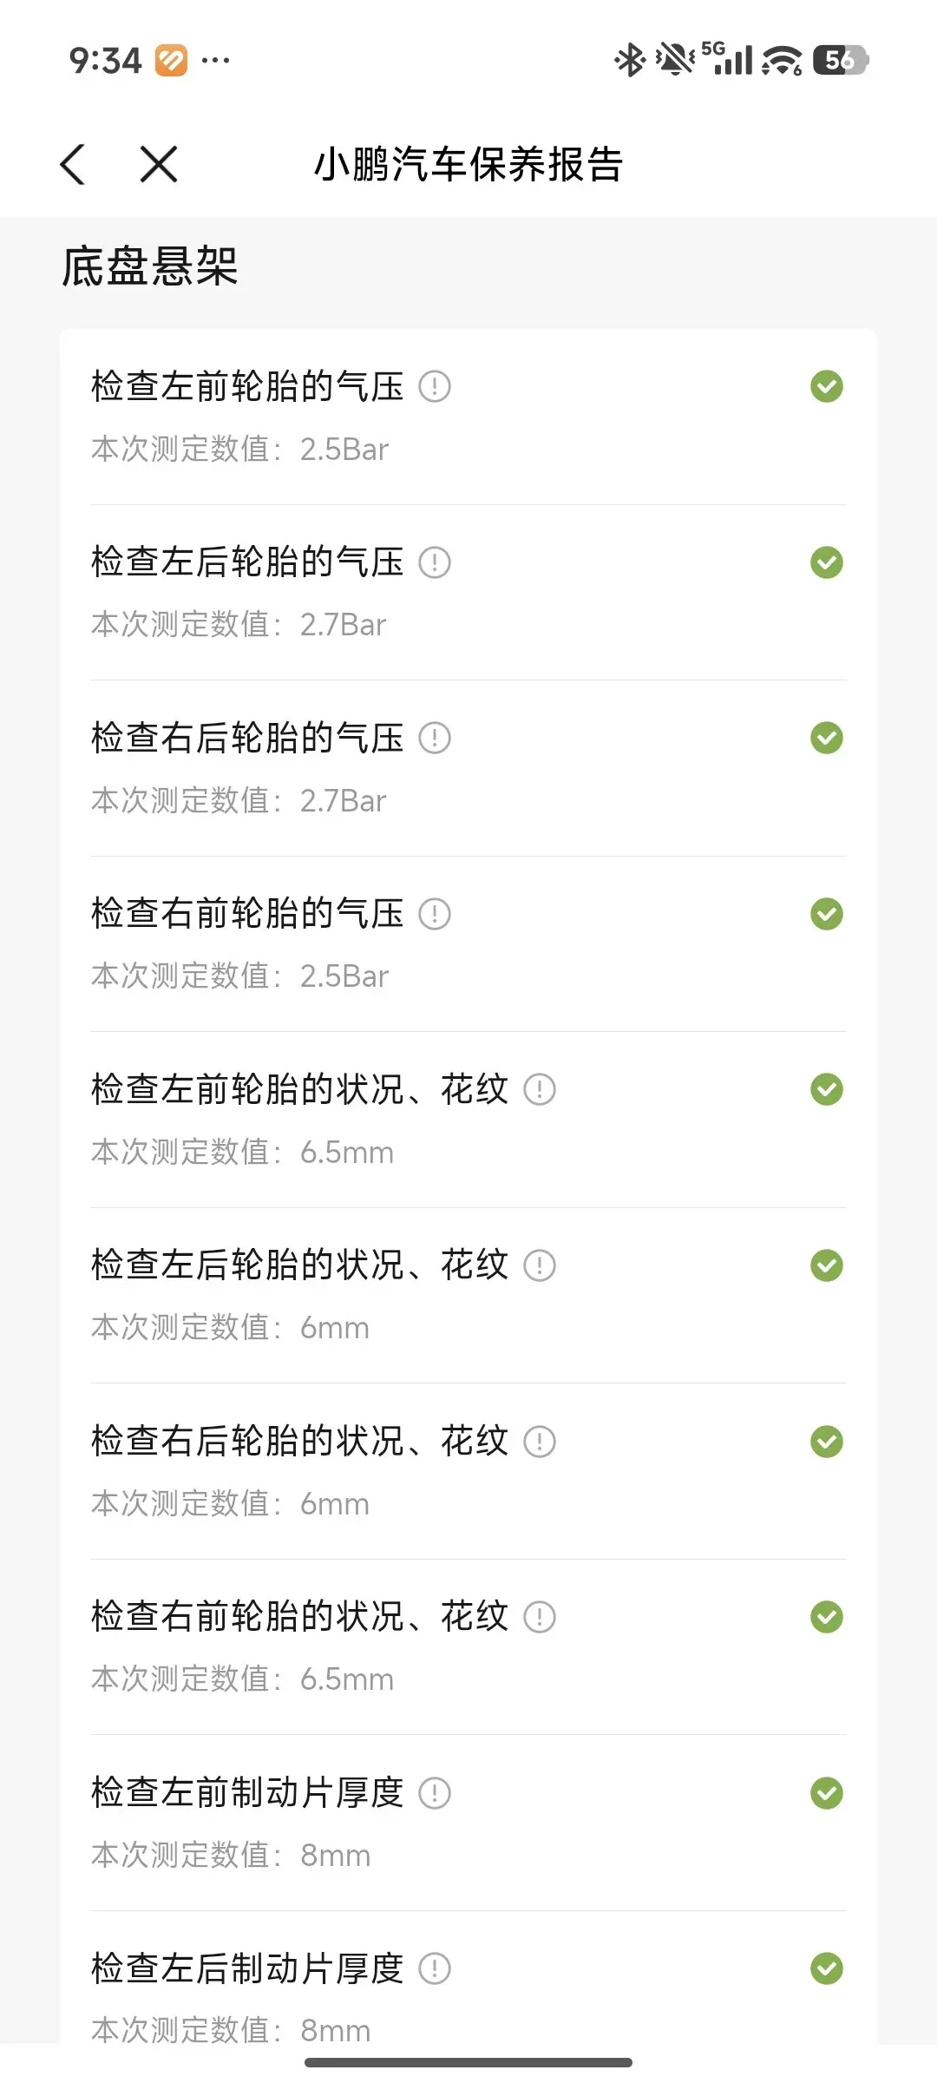The width and height of the screenshot is (937, 2083).
Task: Tap green checkmark for 检查右前轮胎的气压
Action: click(x=826, y=914)
